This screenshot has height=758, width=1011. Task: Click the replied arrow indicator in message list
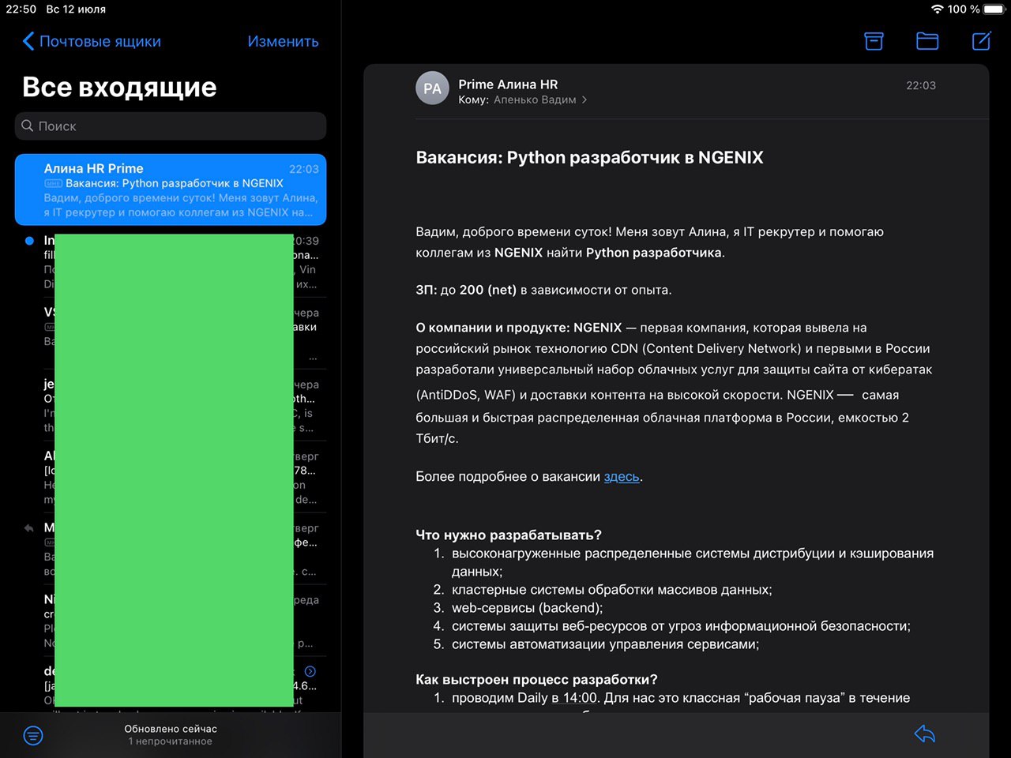click(29, 528)
